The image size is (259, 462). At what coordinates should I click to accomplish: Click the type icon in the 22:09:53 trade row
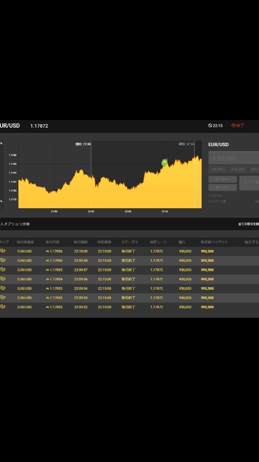coord(3,298)
